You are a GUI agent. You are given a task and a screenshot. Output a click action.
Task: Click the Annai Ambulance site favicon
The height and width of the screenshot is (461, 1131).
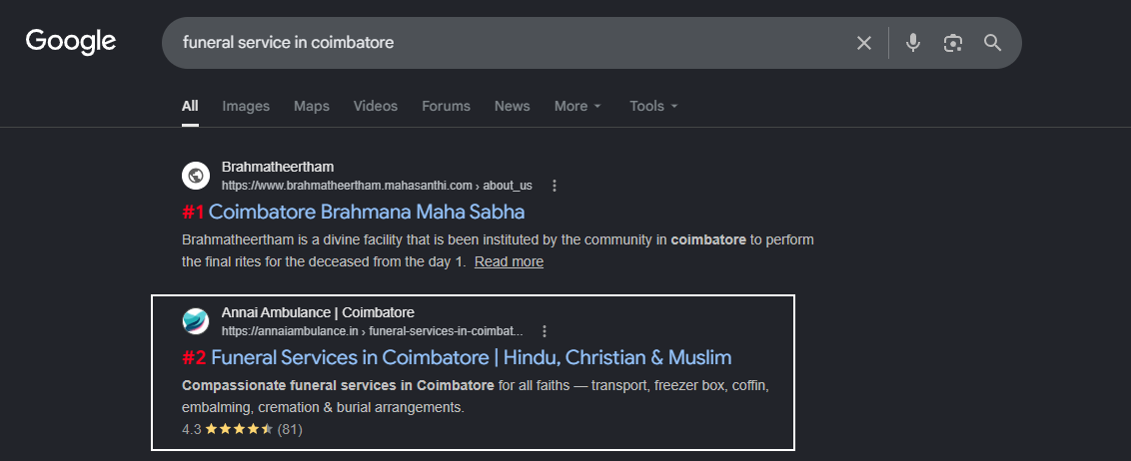pyautogui.click(x=196, y=321)
